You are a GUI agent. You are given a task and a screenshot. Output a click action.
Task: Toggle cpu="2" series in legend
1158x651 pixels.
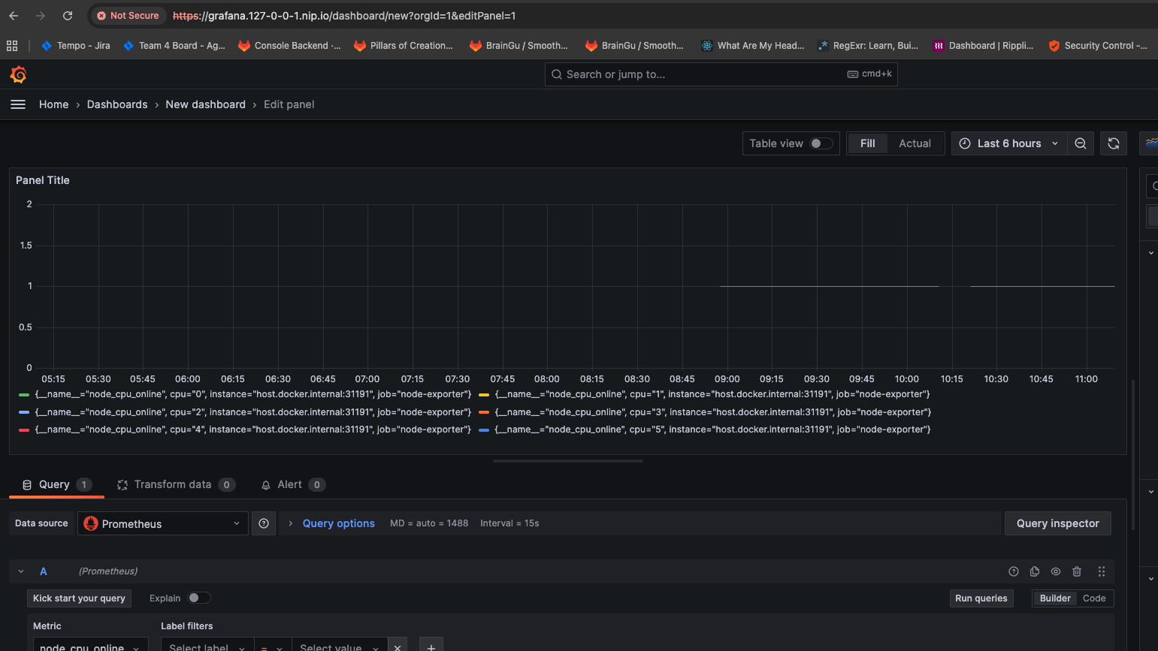253,412
